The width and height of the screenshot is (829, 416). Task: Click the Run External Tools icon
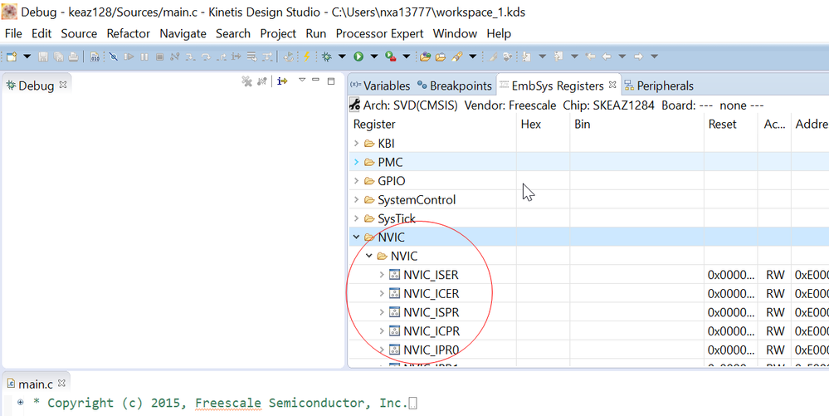point(390,56)
